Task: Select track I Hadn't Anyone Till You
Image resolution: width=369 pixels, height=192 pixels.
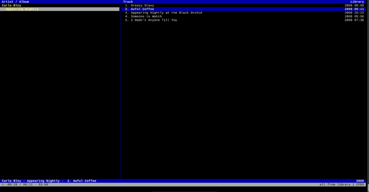Action: (x=244, y=20)
